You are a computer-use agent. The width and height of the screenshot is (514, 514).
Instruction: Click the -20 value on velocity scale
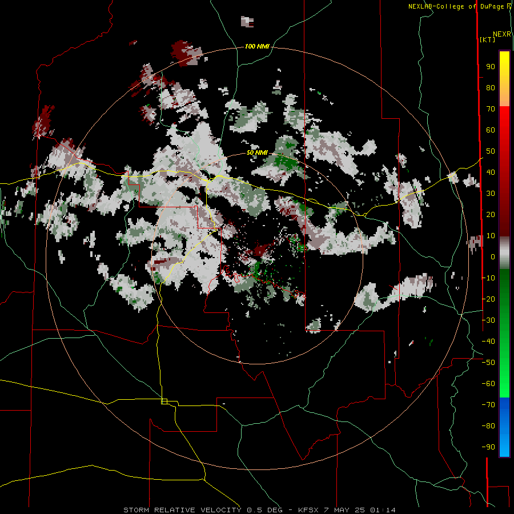[488, 299]
